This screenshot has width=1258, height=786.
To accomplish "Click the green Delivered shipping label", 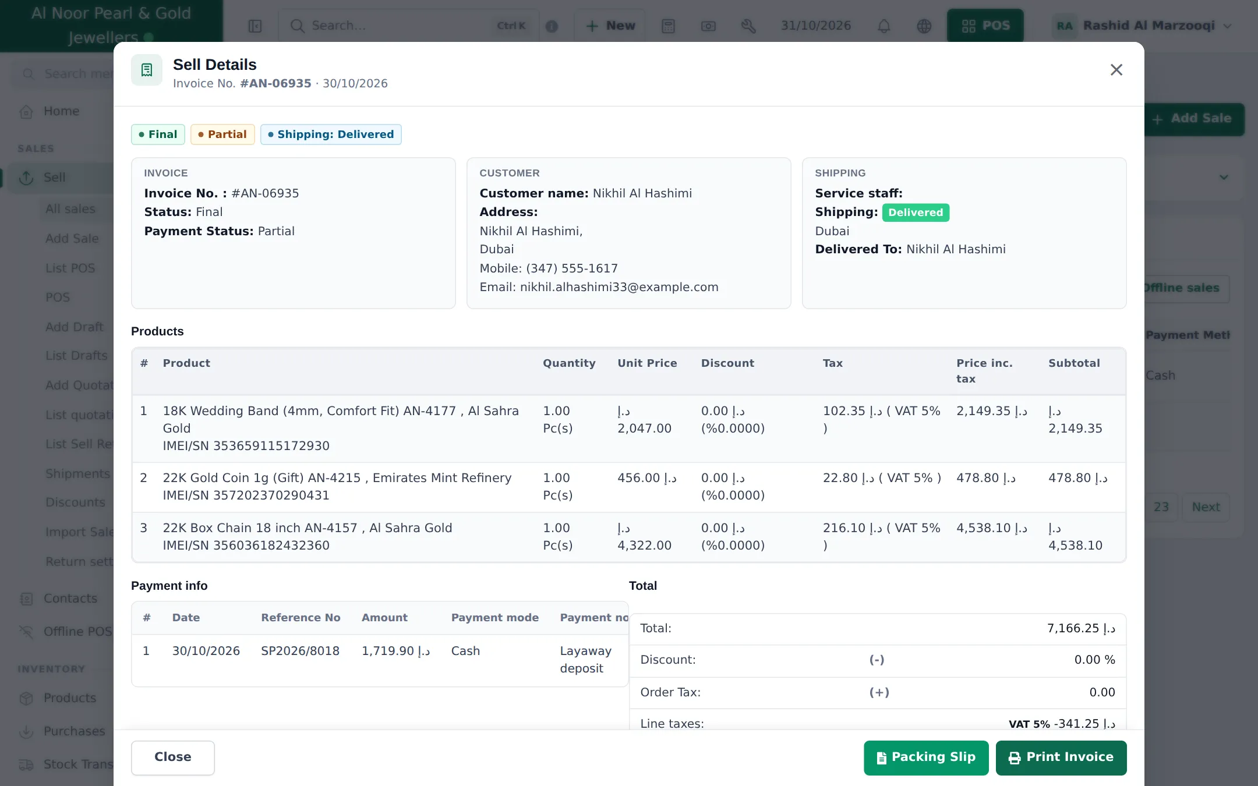I will 916,213.
